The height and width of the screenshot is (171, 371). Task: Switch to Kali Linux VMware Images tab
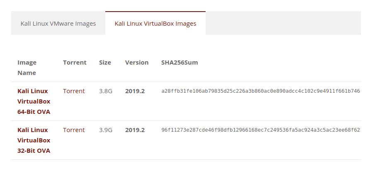[58, 24]
